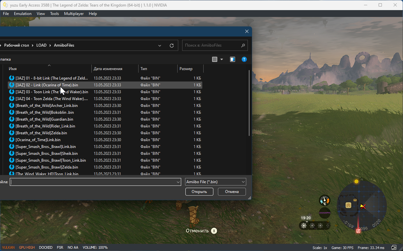Expand the file name combo box arrow

(178, 182)
